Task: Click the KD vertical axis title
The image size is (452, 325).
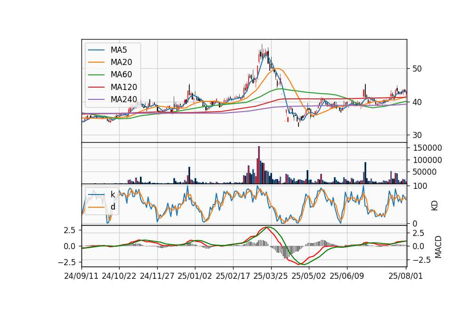Action: 435,206
